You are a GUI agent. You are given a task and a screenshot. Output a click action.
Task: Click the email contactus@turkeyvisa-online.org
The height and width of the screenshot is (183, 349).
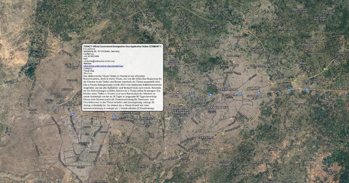[x=99, y=61]
